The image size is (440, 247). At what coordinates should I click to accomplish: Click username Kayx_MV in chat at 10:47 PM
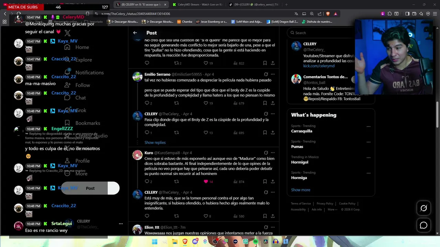(67, 41)
